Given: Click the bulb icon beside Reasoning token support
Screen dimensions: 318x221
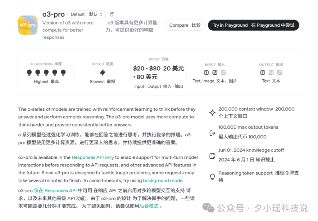Looking at the screenshot, I should click(x=212, y=177).
